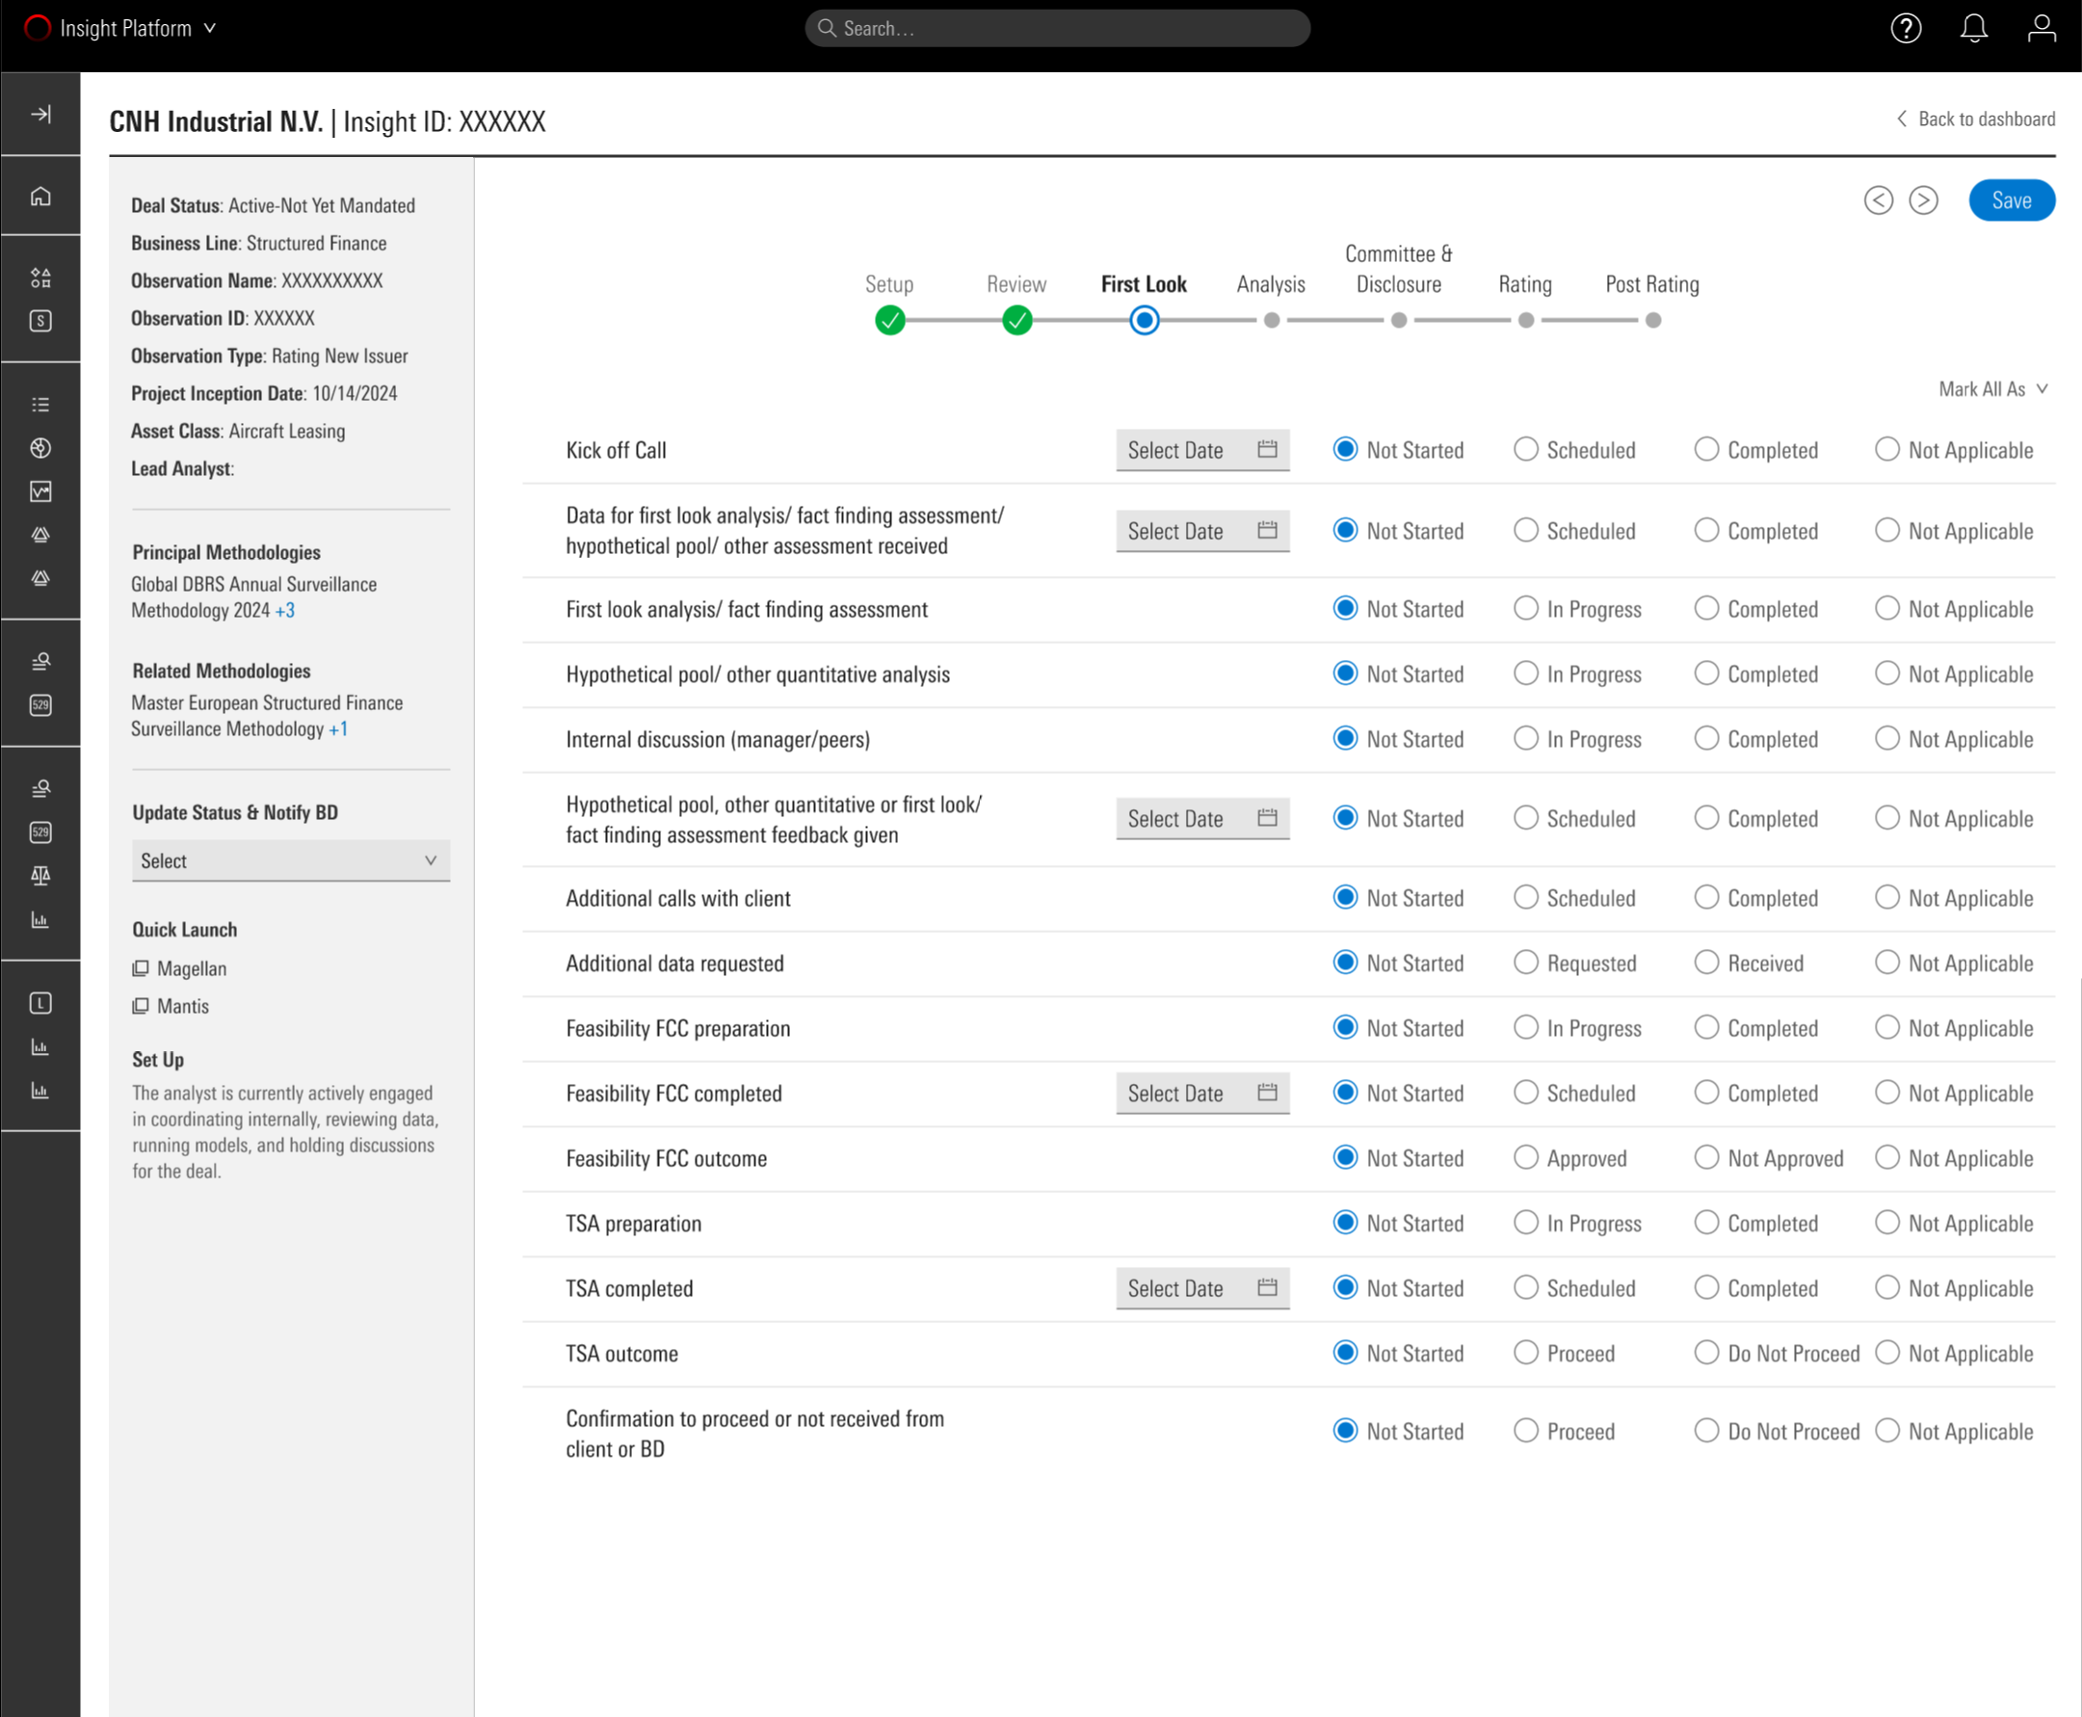Click the green Setup completed progress marker
The width and height of the screenshot is (2082, 1717).
coord(889,321)
